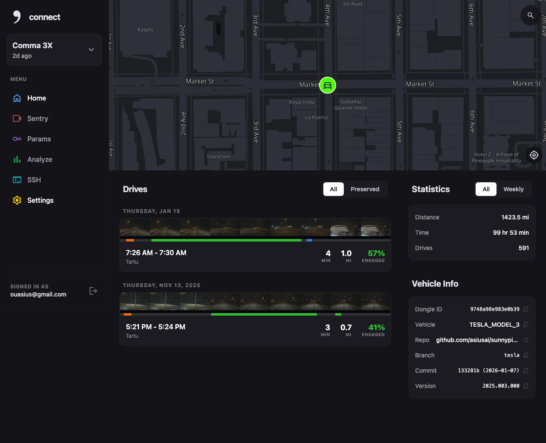Center the map using the locate crosshair button
The image size is (546, 443).
[x=534, y=155]
